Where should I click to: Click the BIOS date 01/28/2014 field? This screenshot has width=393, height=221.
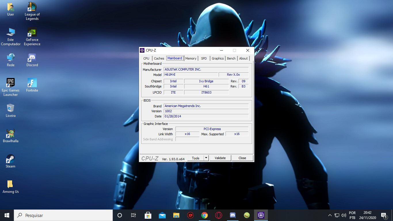(x=206, y=116)
